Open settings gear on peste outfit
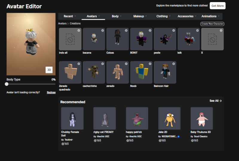239x161 pixels. pos(174,31)
